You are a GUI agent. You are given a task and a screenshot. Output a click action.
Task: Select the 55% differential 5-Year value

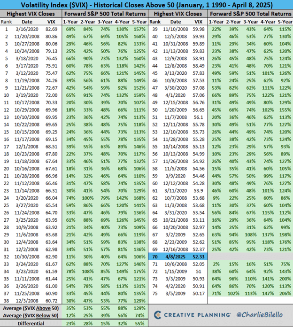(x=139, y=323)
